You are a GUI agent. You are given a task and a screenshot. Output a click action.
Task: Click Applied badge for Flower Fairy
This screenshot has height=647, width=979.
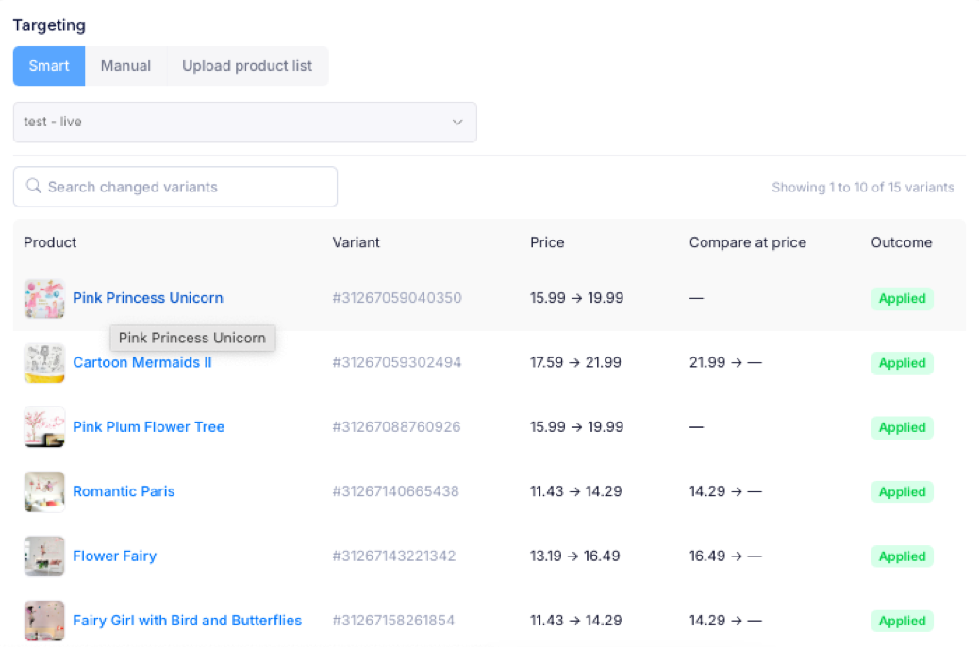[x=903, y=556]
